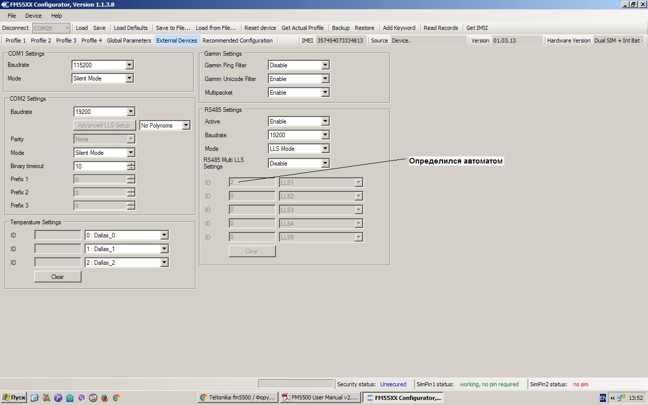Expand the RS485 Mode dropdown
Viewport: 648px width, 405px height.
tap(325, 149)
